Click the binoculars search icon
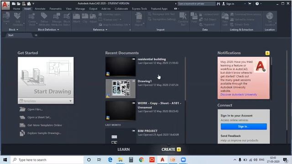The height and width of the screenshot is (164, 292). (x=218, y=4)
